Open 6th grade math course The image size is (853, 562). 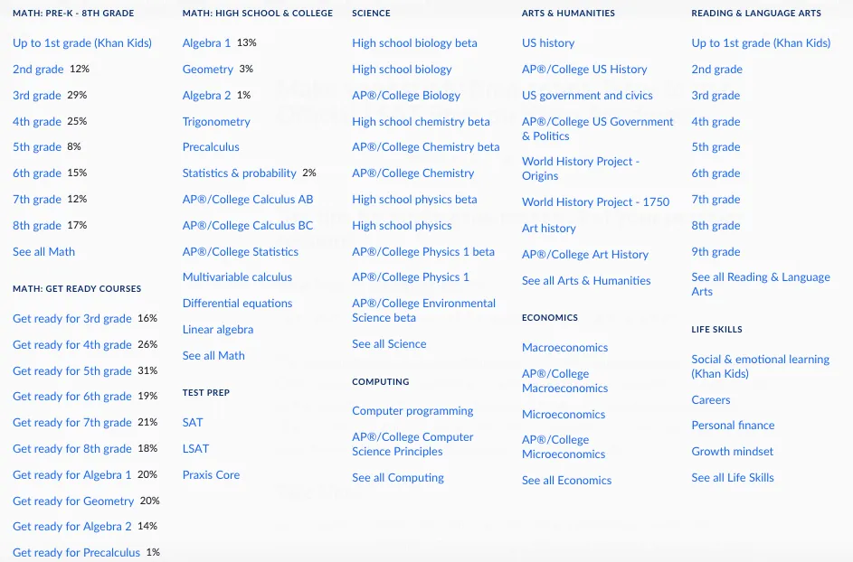[37, 173]
